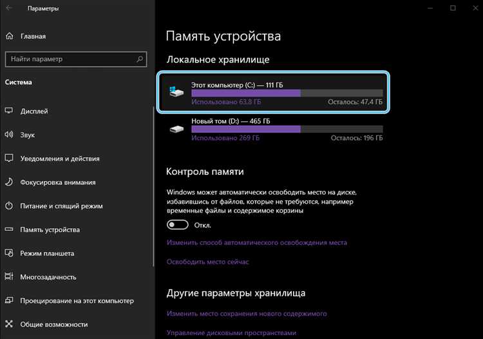
Task: Click the magnifier search icon
Action: (x=140, y=59)
